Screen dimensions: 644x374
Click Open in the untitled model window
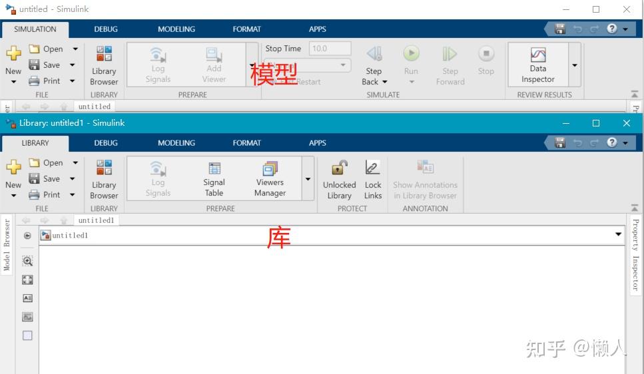point(46,49)
